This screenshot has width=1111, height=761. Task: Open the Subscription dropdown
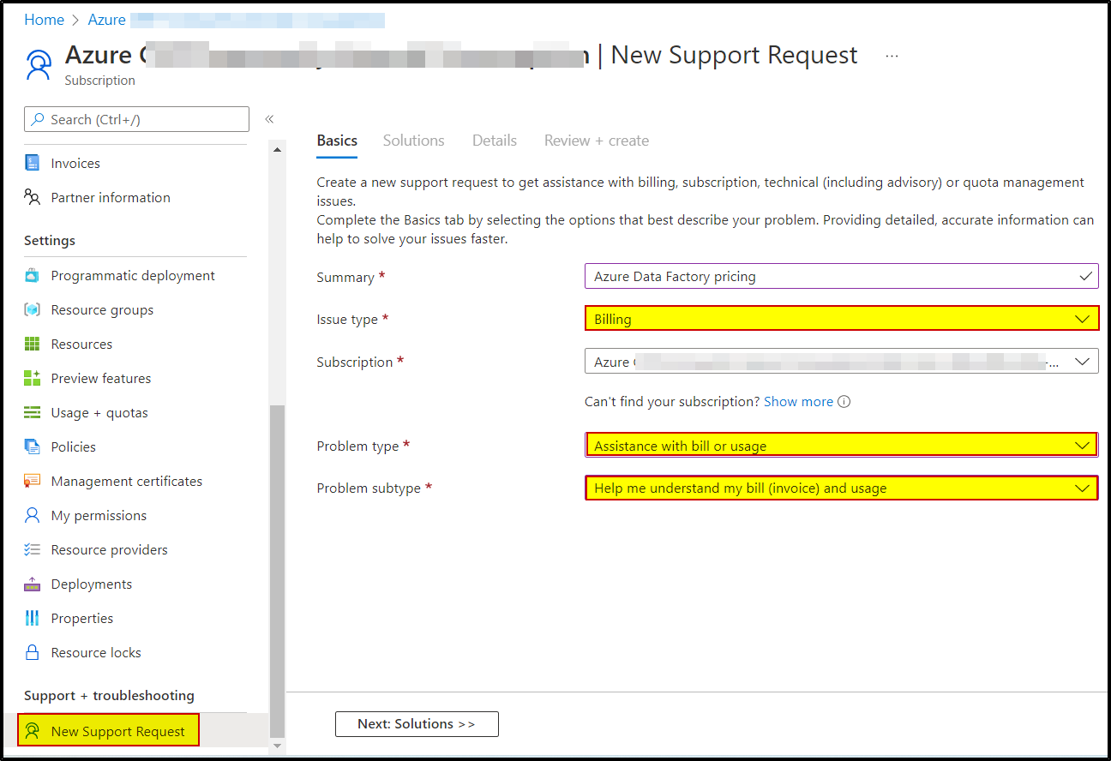click(841, 362)
